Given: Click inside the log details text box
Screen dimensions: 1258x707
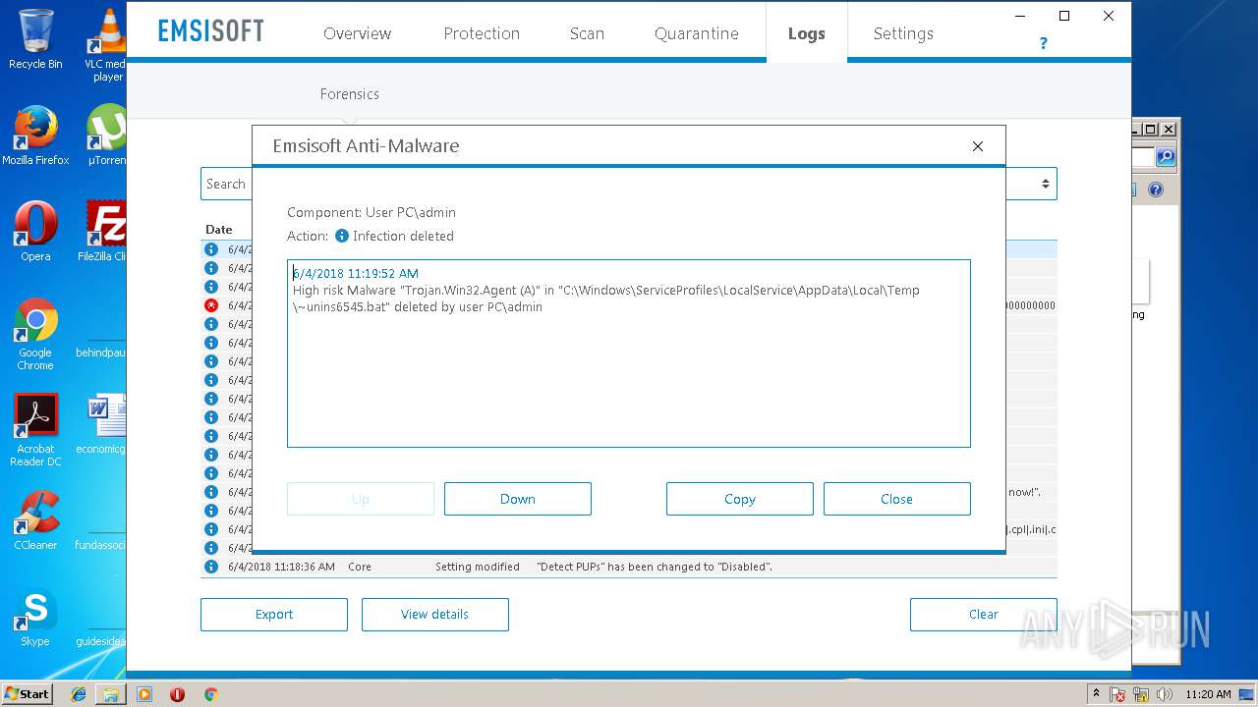Looking at the screenshot, I should click(x=629, y=353).
